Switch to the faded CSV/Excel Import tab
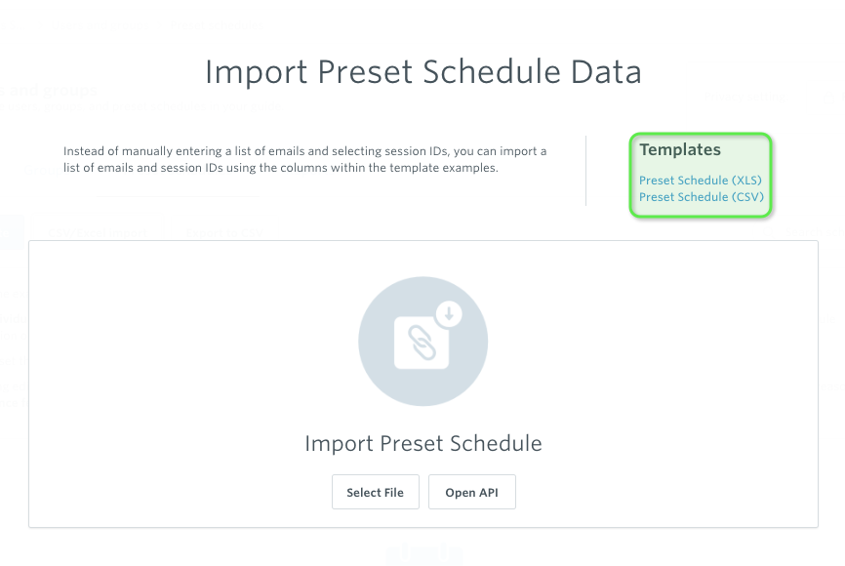This screenshot has width=845, height=566. [98, 233]
